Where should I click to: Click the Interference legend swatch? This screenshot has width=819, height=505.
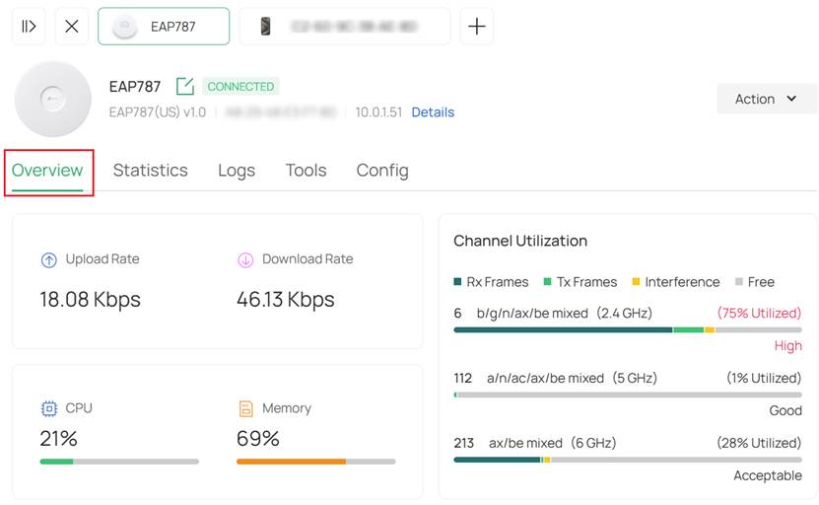tap(636, 282)
